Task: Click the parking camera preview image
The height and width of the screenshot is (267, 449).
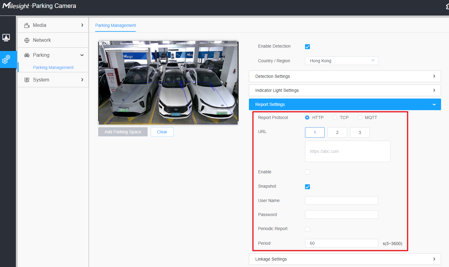Action: (168, 83)
